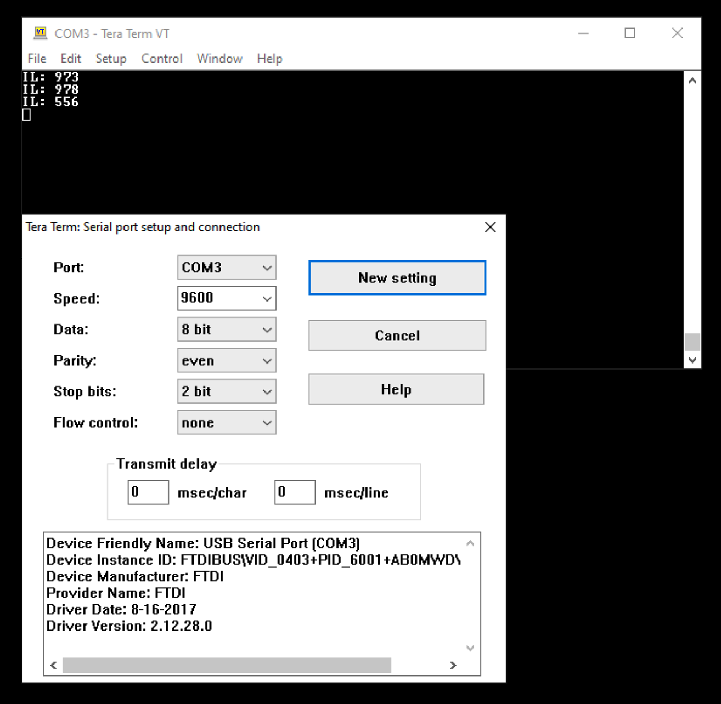Screen dimensions: 721x704
Task: Click the Cancel button
Action: point(397,336)
